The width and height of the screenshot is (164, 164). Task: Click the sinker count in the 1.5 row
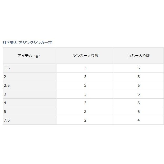coord(85,68)
